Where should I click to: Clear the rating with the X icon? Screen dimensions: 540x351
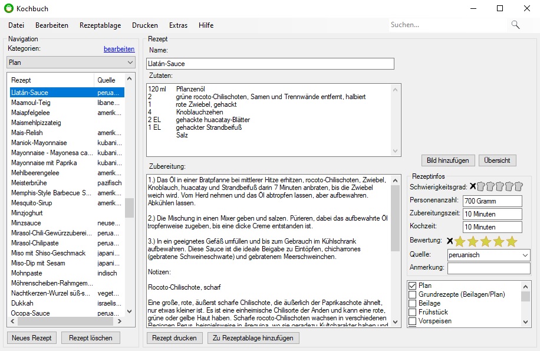pyautogui.click(x=450, y=241)
